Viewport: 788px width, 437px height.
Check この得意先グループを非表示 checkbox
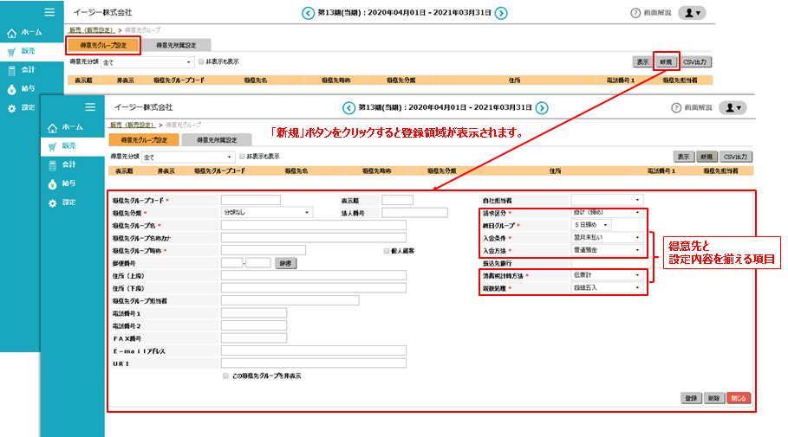(x=226, y=376)
